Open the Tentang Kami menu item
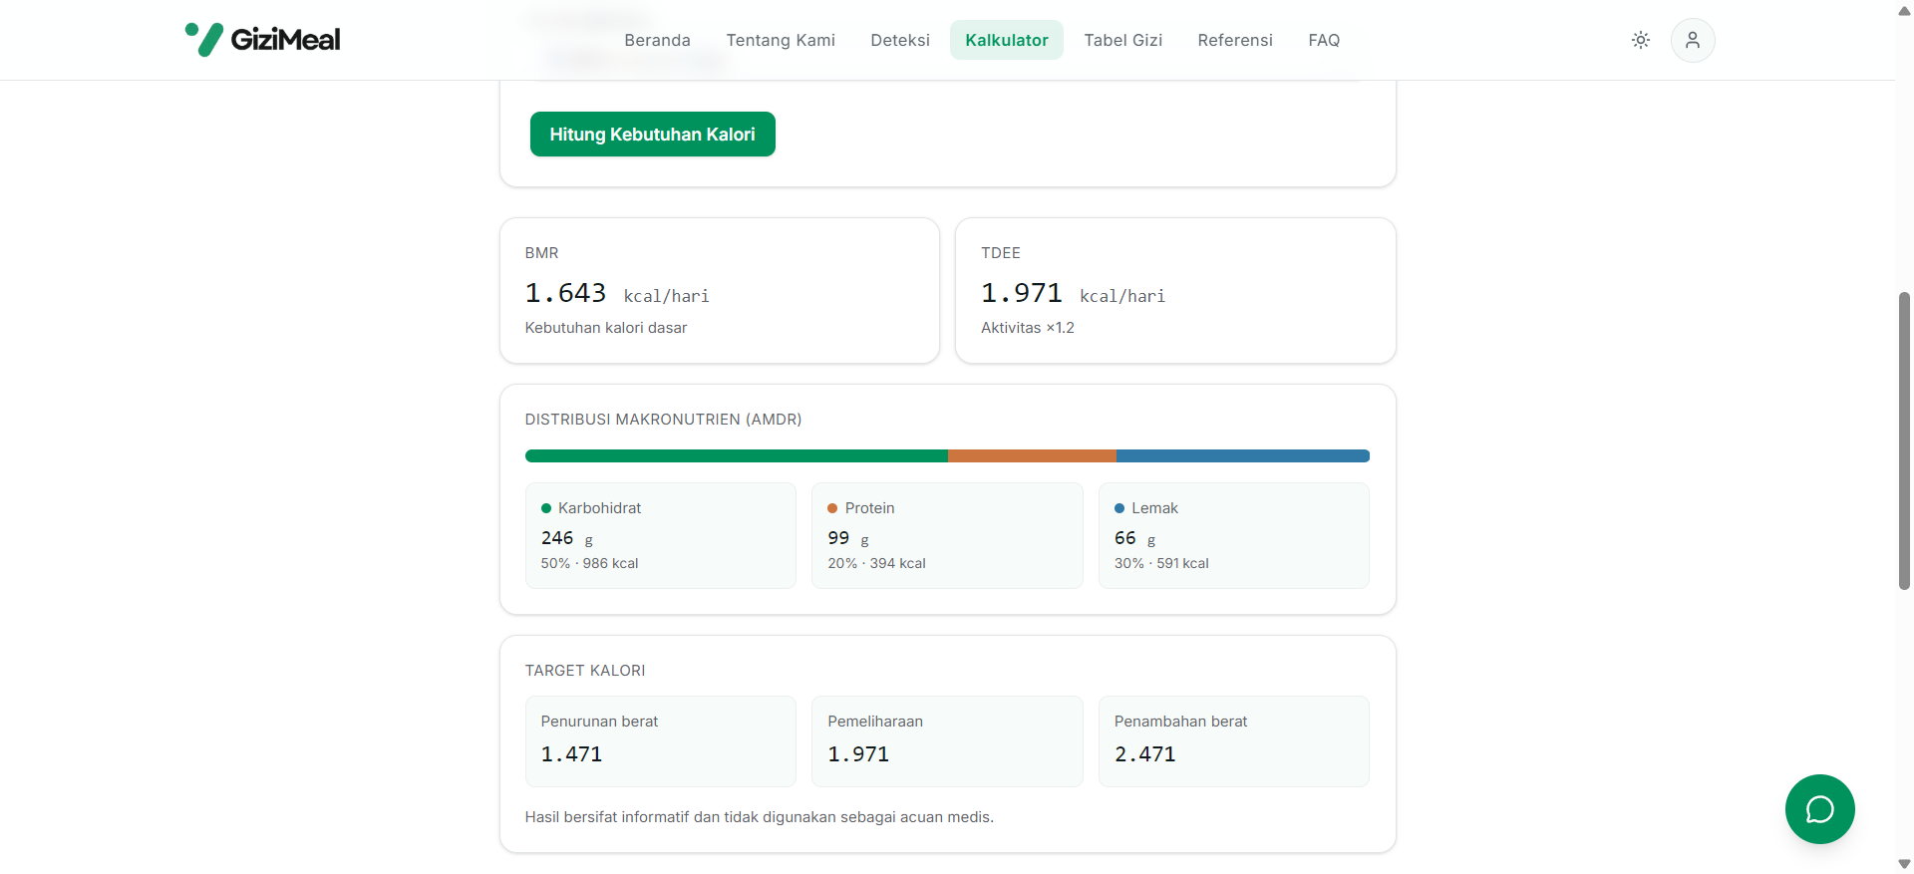Image resolution: width=1914 pixels, height=874 pixels. (x=781, y=40)
